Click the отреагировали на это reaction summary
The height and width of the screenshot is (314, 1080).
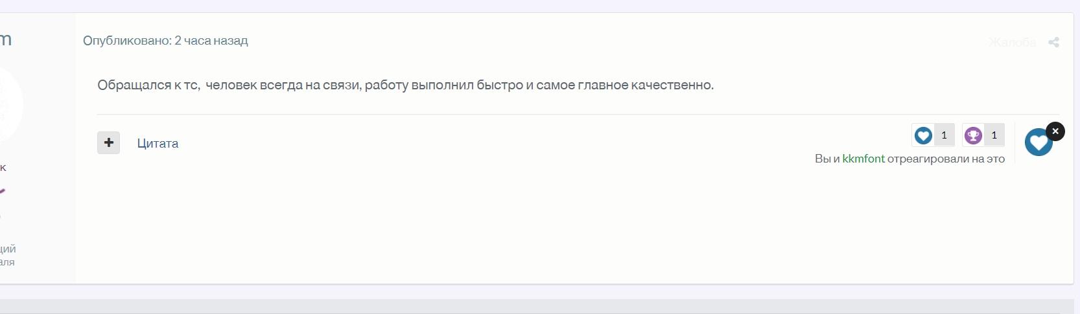point(945,159)
